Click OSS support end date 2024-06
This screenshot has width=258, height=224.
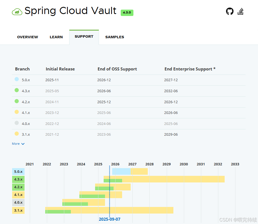[104, 124]
